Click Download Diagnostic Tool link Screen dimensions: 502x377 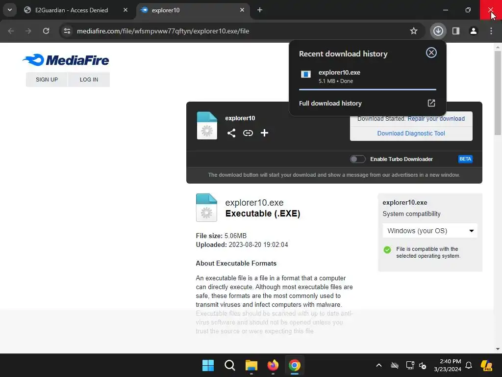point(411,134)
